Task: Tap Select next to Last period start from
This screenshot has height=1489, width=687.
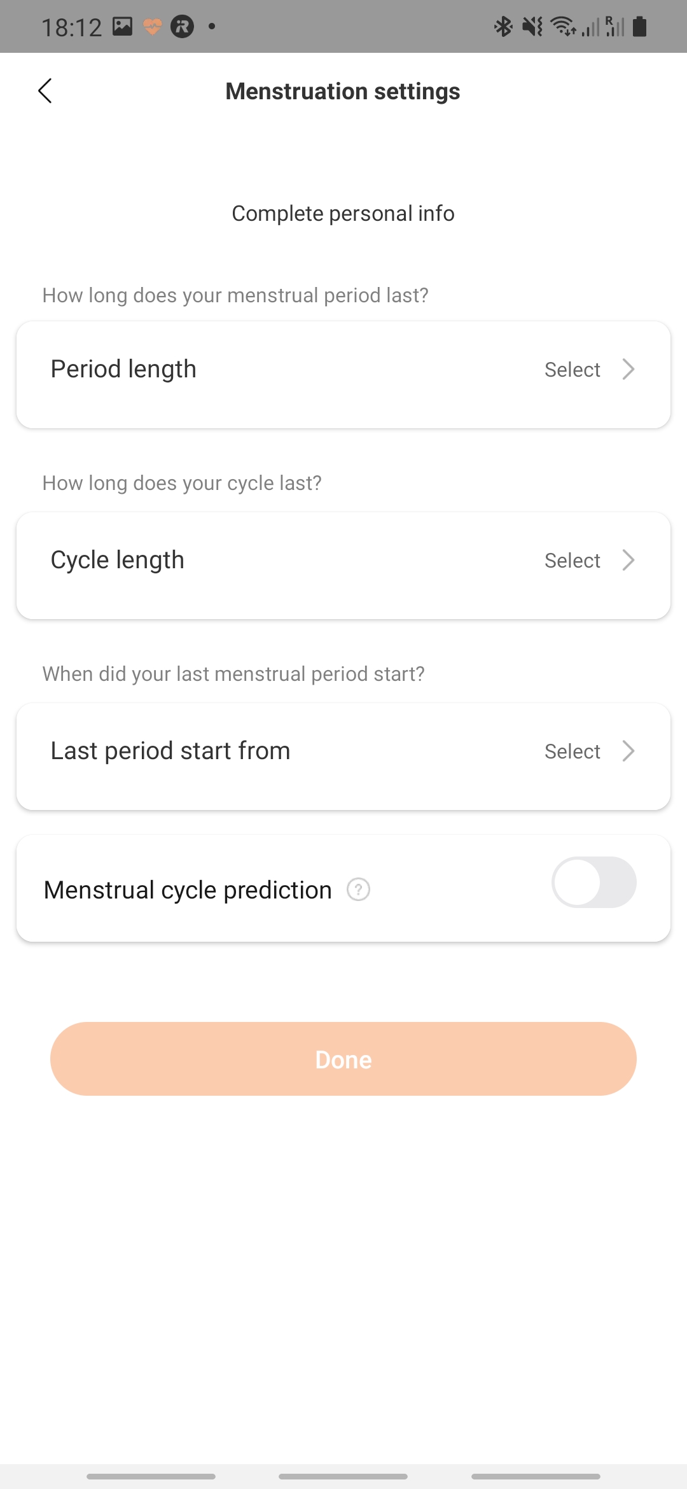Action: (572, 751)
